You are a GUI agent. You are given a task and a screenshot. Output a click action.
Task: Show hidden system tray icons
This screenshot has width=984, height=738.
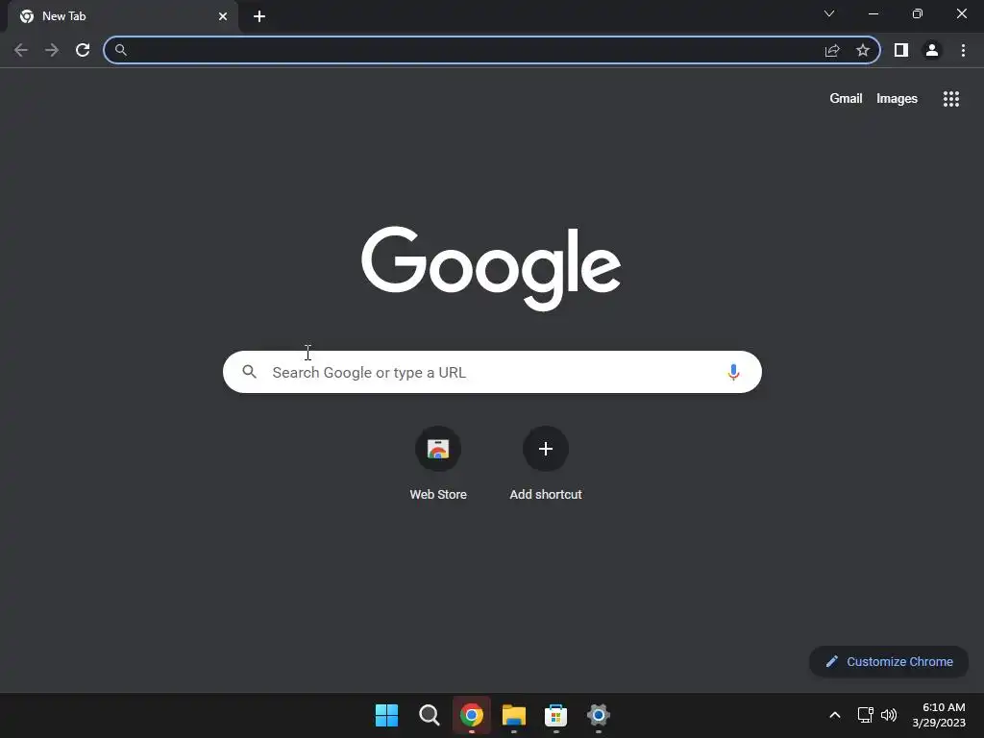pos(835,715)
